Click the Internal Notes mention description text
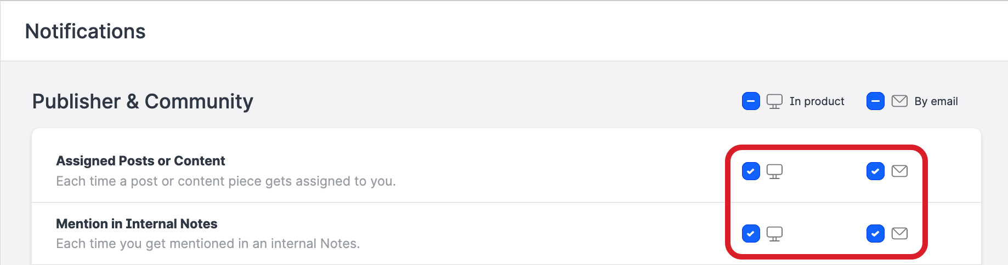Viewport: 1008px width, 265px height. (x=208, y=244)
